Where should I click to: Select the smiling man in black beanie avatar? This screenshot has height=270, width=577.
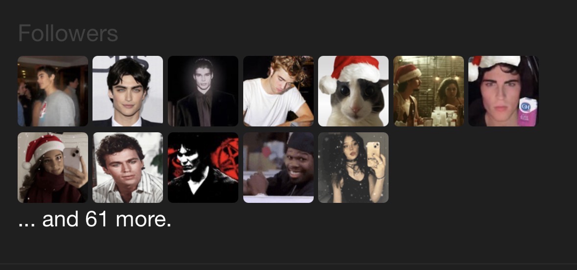(x=278, y=168)
